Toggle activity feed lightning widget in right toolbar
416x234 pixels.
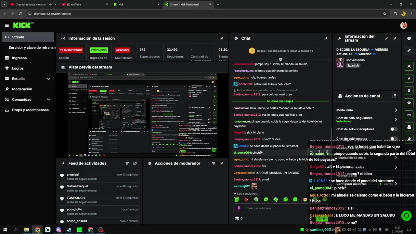409,78
